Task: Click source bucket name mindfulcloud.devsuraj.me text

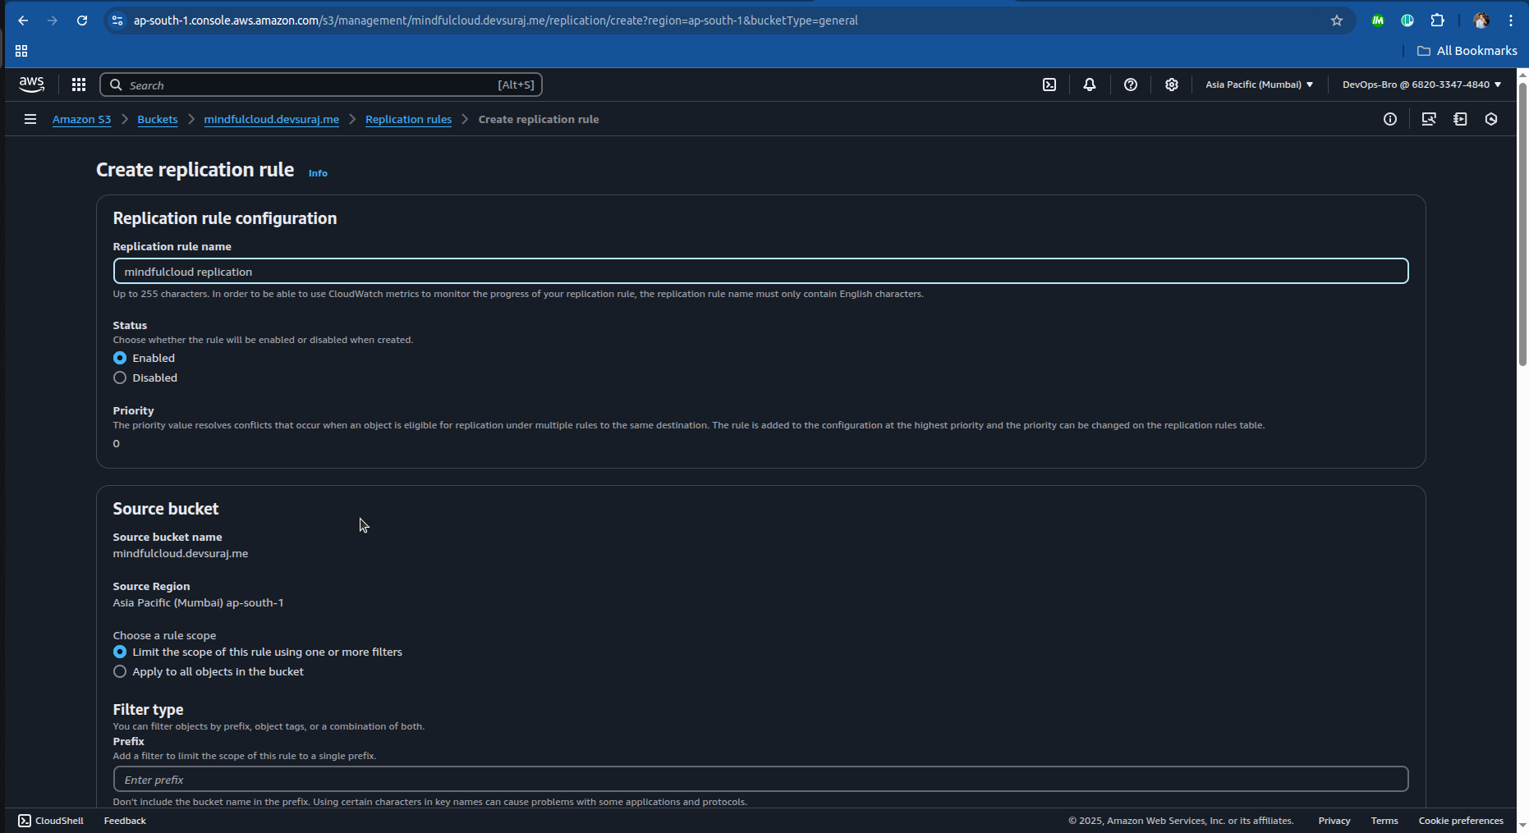Action: 181,553
